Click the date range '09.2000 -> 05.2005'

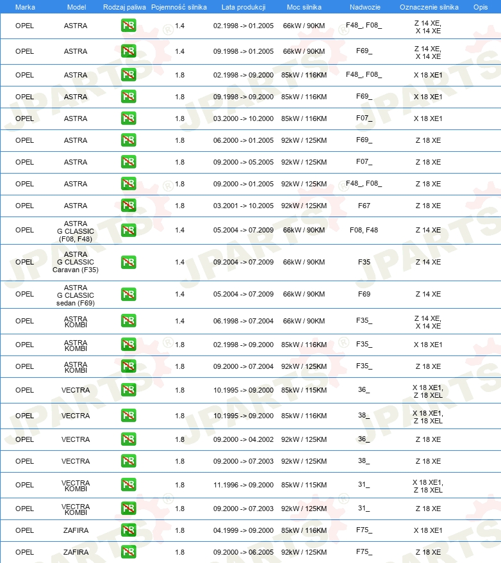(243, 162)
